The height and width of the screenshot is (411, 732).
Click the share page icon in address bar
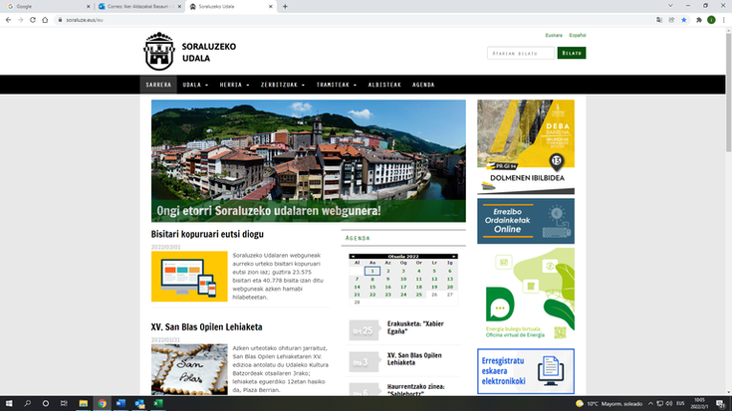point(671,20)
